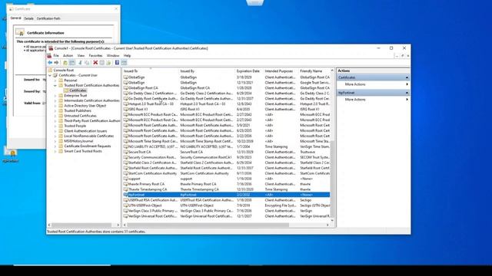Select Client Authentication Issuers in the tree
Viewport: 492px width, 276px height.
point(85,131)
